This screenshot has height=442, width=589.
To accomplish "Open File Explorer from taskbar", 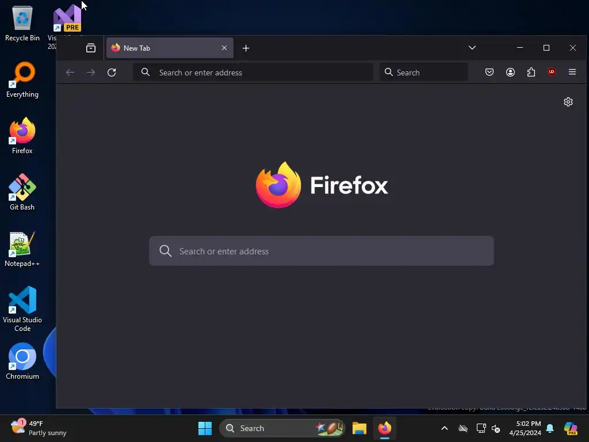I will coord(359,428).
